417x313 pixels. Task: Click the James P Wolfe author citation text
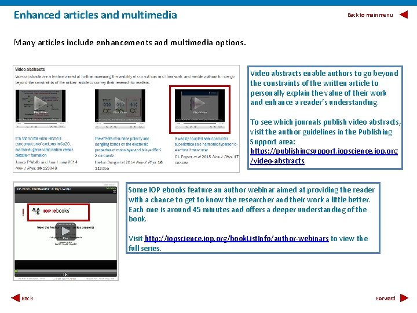[46, 165]
